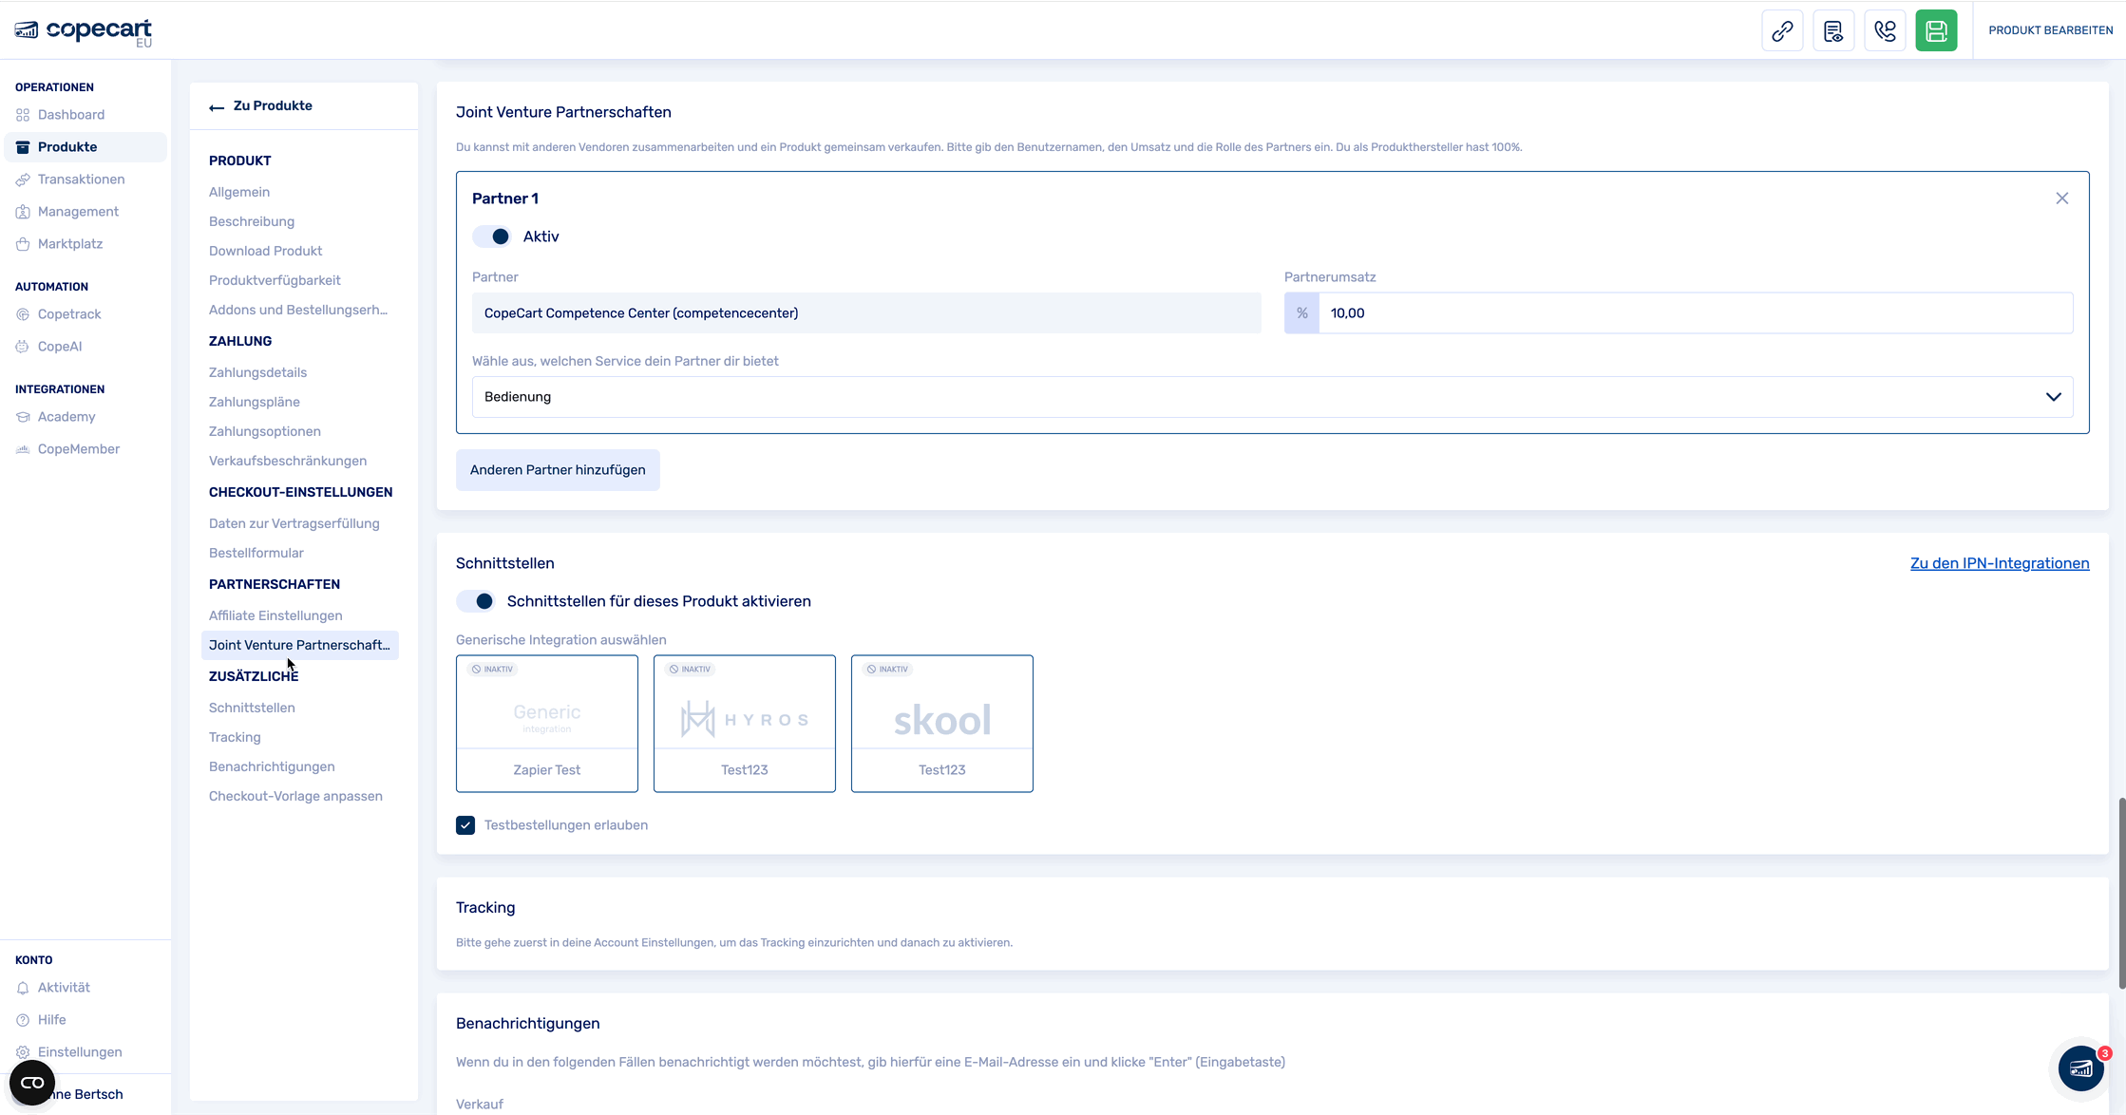
Task: Click the copy link icon in the header
Action: point(1782,30)
